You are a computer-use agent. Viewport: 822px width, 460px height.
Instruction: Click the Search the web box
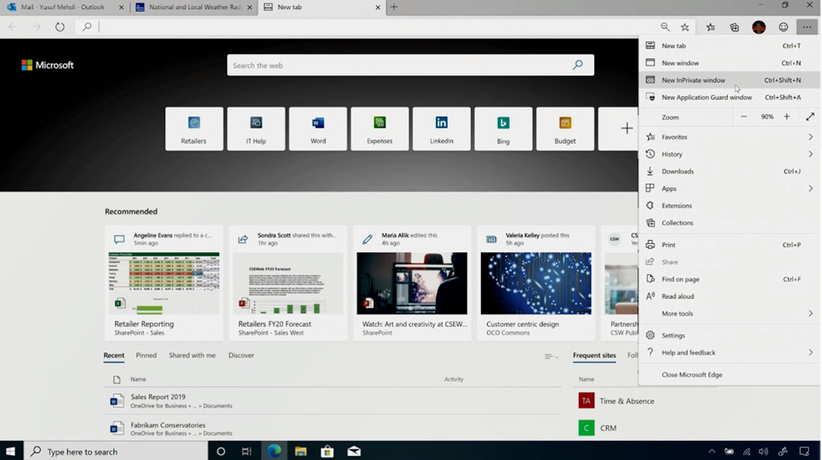click(x=401, y=66)
